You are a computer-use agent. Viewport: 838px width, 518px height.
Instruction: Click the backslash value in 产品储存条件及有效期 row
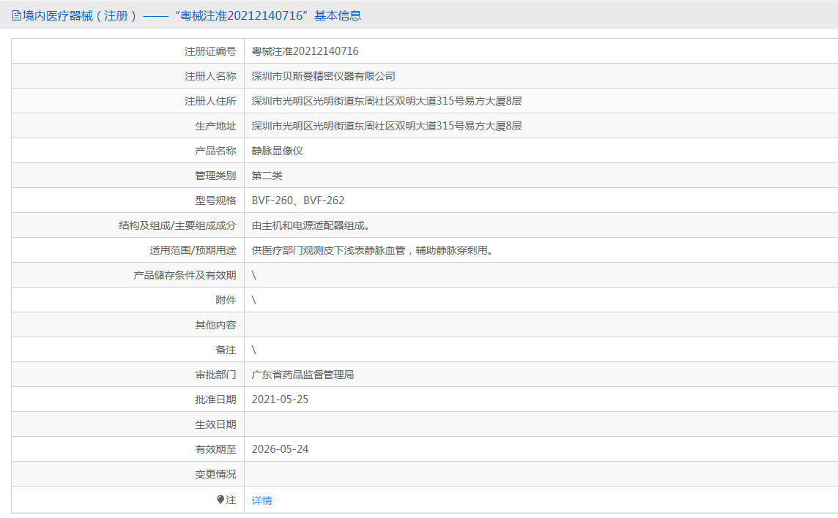coord(254,275)
